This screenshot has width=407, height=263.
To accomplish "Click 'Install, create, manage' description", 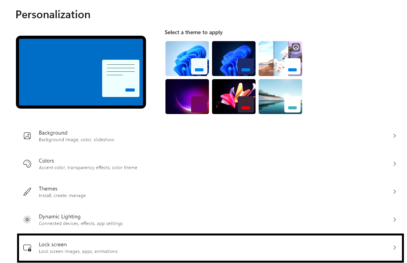I will (62, 196).
